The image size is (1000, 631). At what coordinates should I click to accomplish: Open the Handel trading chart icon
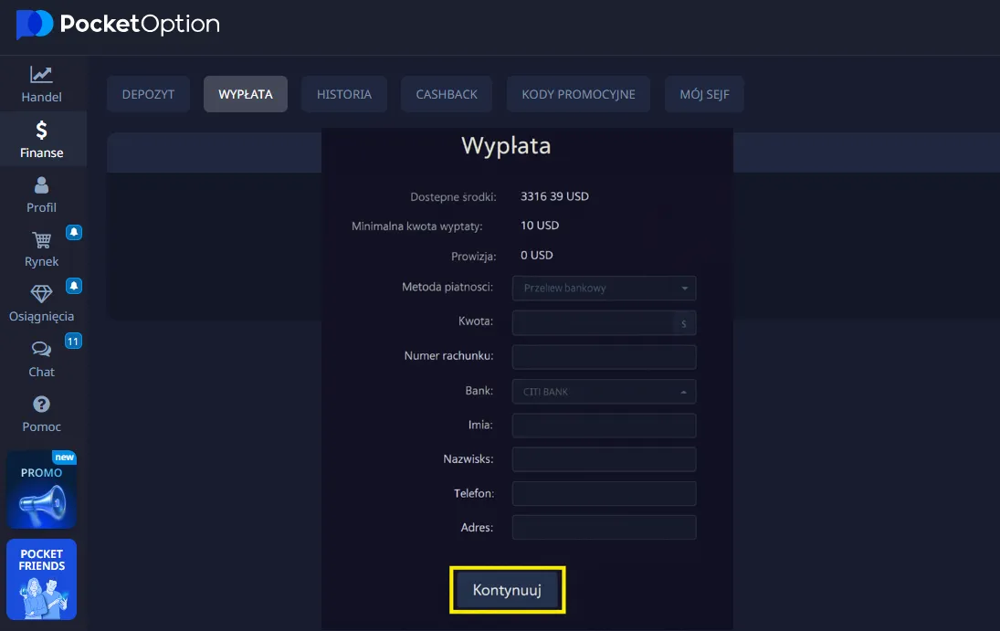(41, 75)
